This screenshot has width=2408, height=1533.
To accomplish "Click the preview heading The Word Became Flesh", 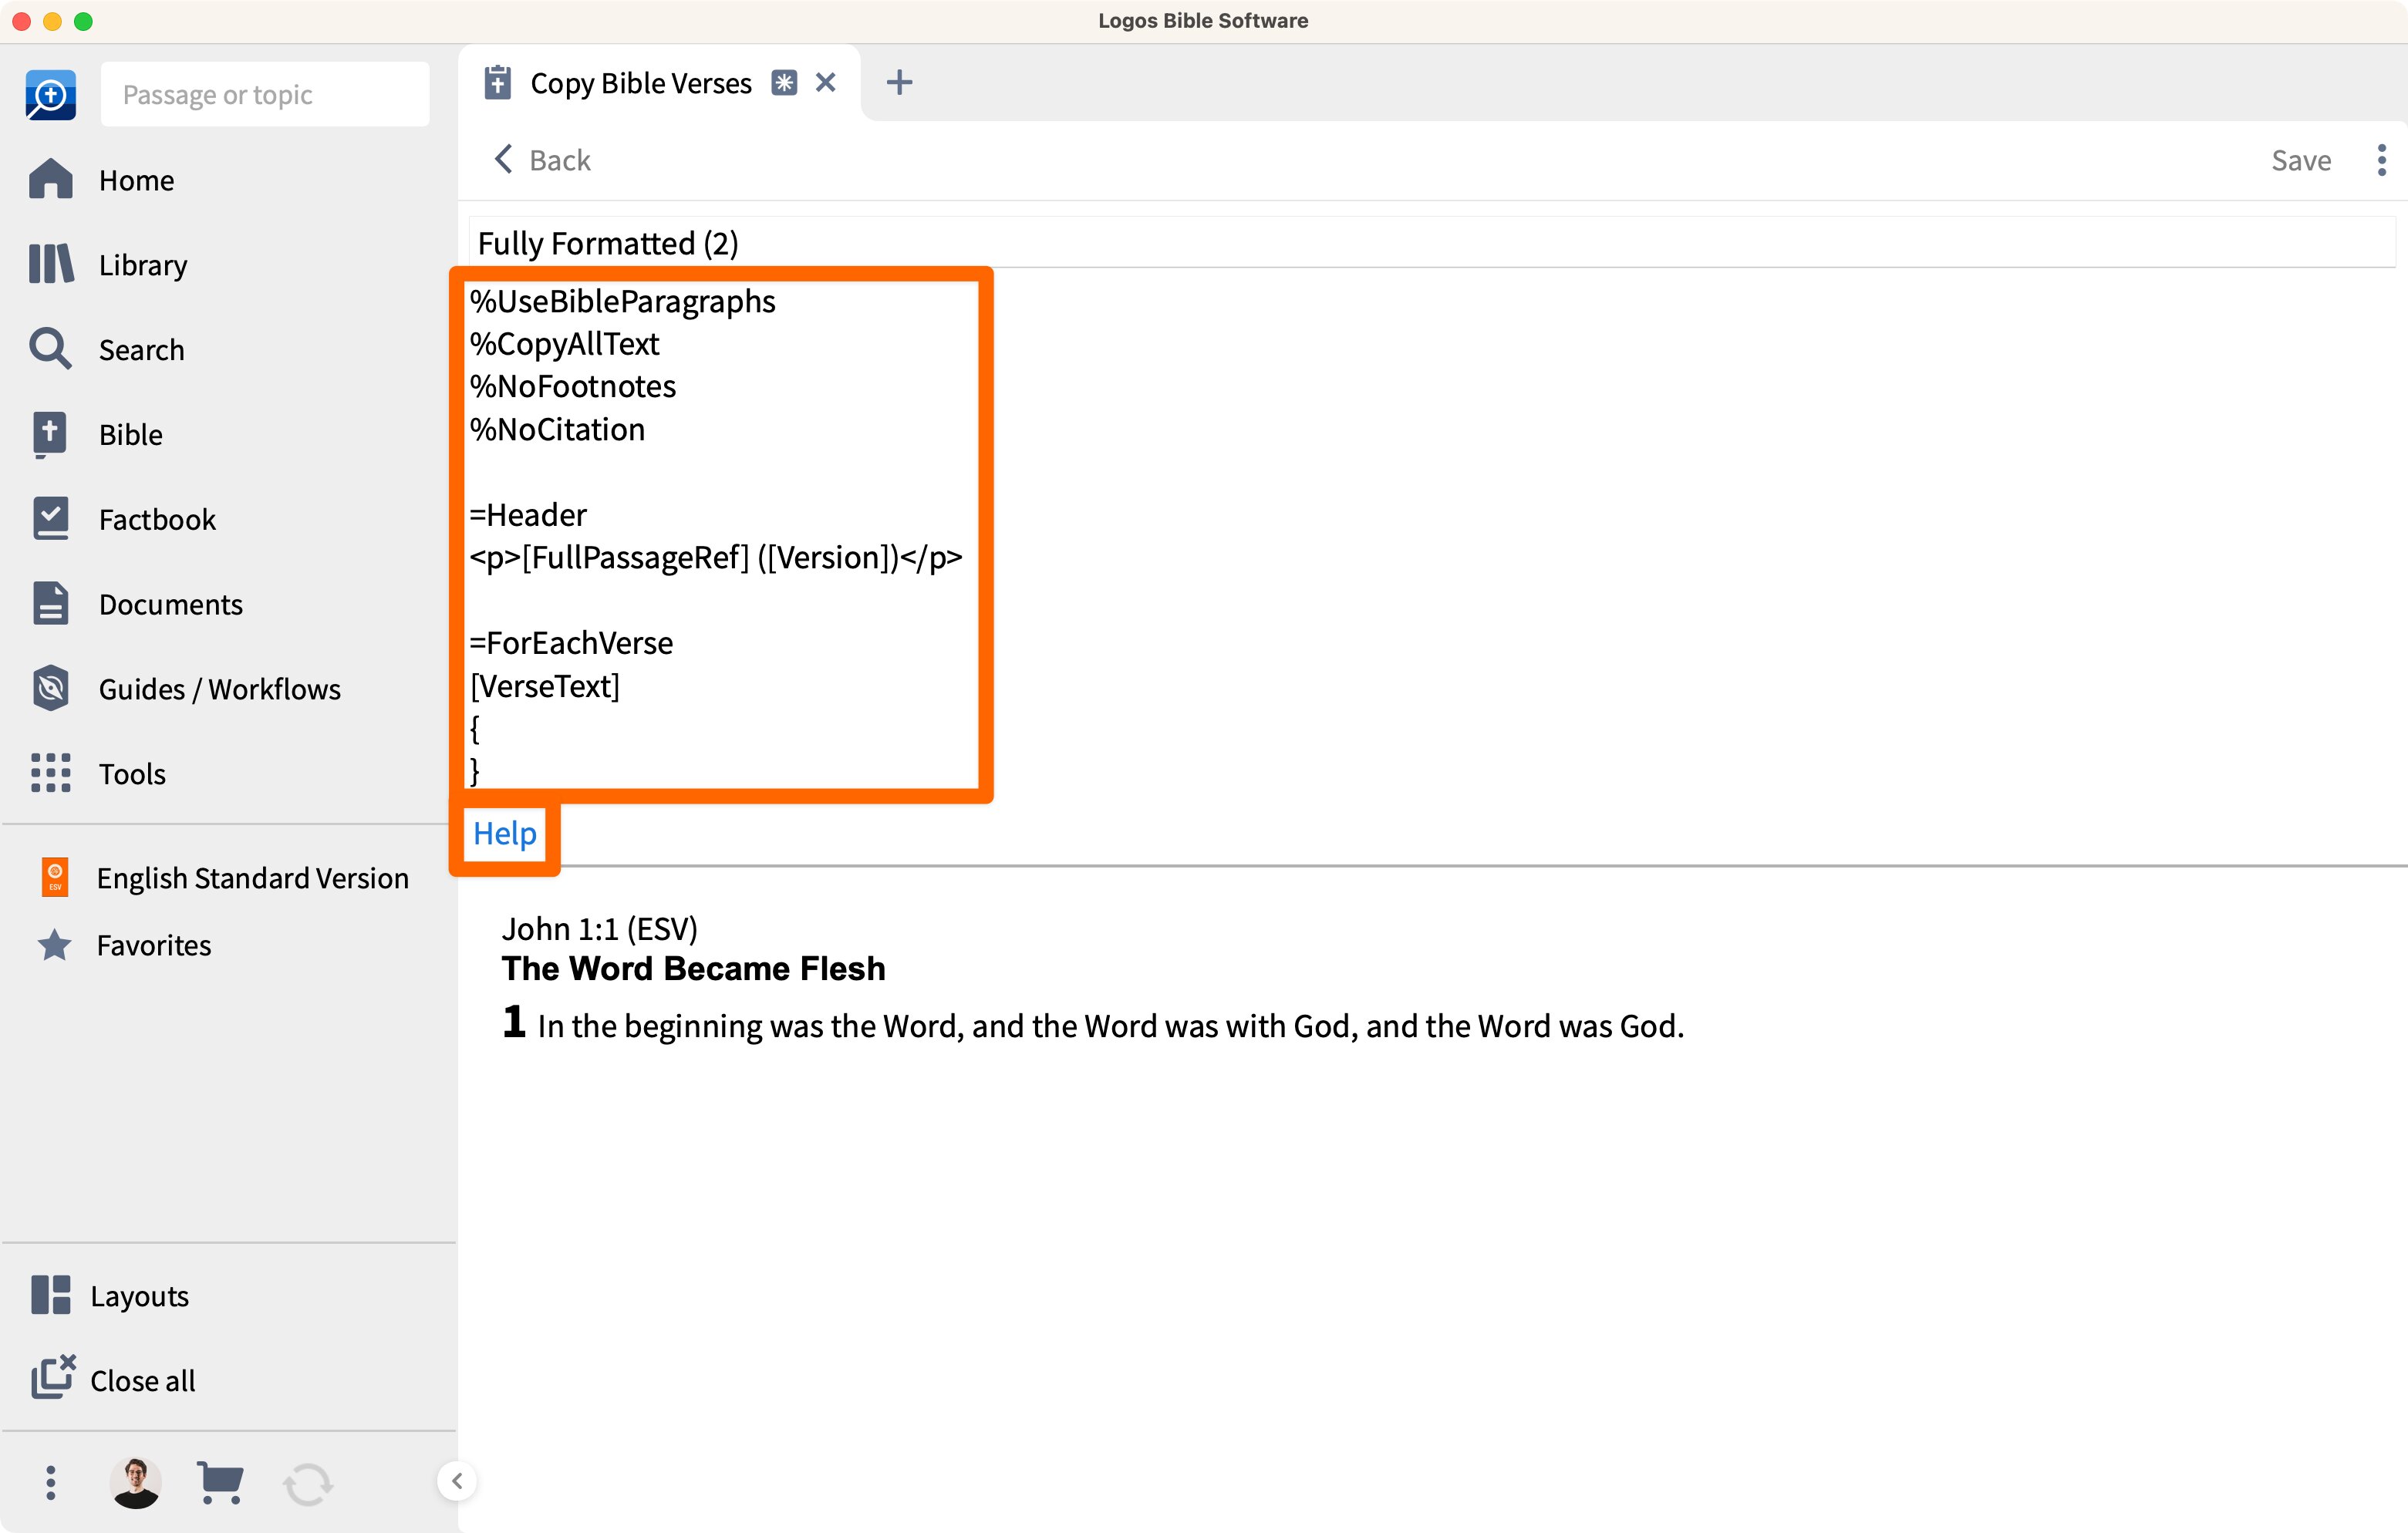I will 694,968.
